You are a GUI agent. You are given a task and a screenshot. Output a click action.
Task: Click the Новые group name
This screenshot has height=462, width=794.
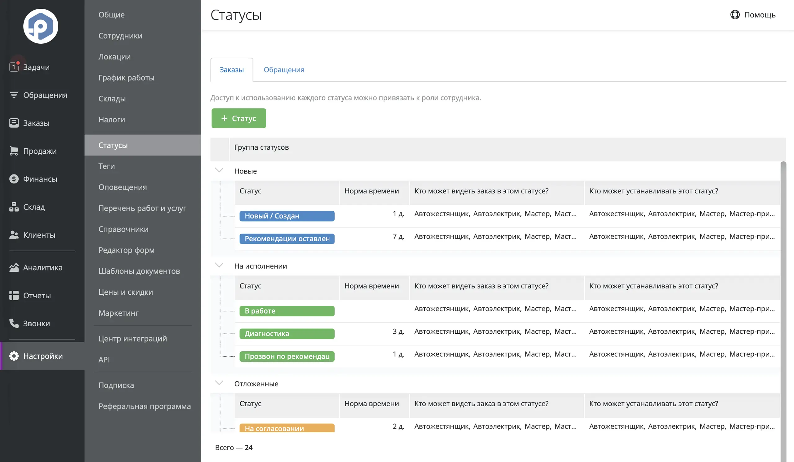pyautogui.click(x=245, y=171)
